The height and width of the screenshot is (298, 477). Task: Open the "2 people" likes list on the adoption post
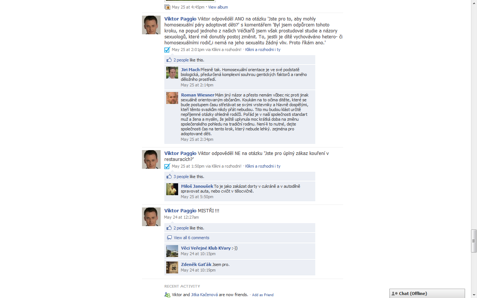pyautogui.click(x=181, y=60)
